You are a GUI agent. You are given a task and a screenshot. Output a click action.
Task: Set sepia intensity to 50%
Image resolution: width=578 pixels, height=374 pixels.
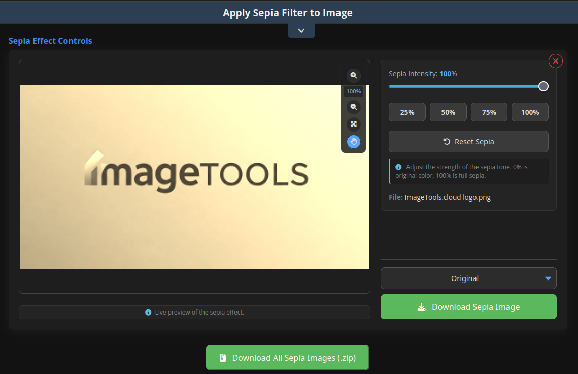pyautogui.click(x=448, y=112)
